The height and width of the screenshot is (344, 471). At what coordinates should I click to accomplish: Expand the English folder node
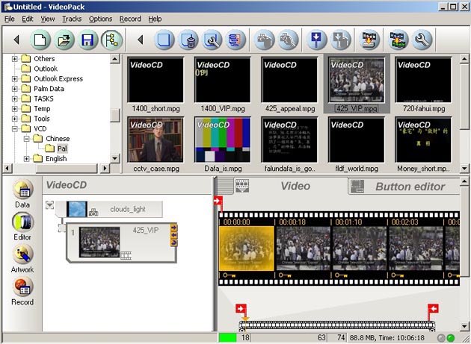pos(28,158)
